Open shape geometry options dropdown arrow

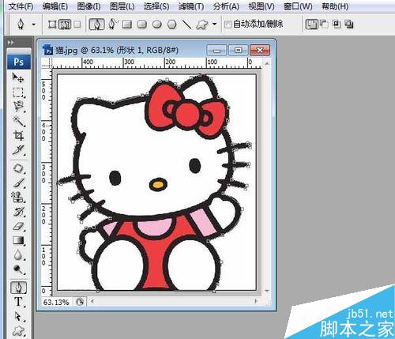[215, 24]
